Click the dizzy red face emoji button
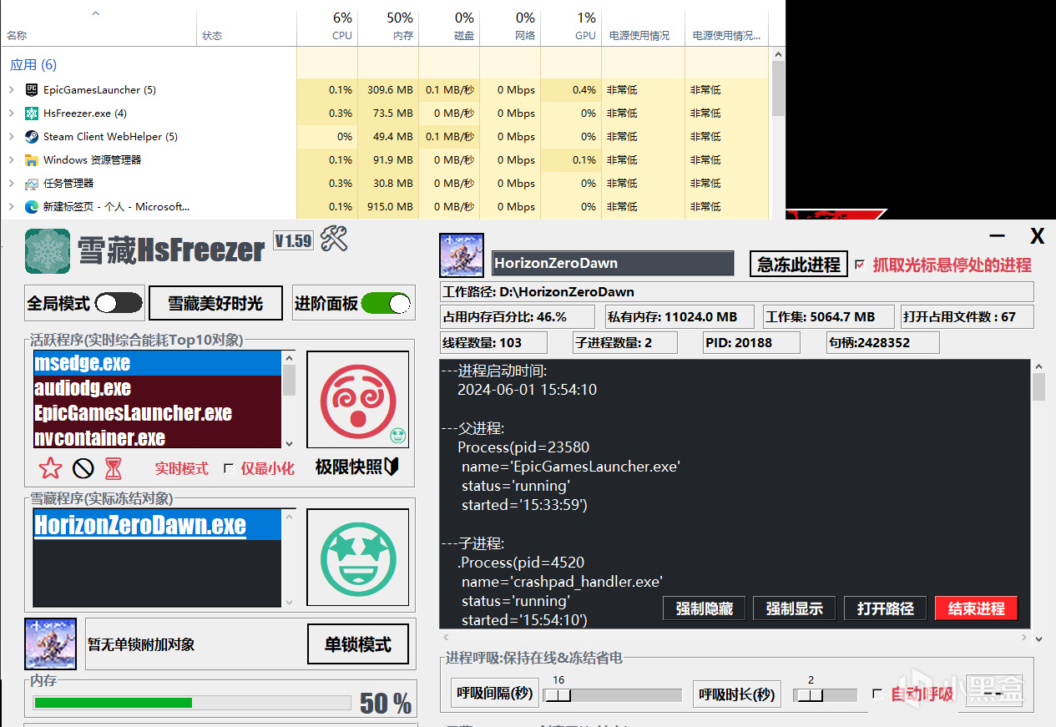This screenshot has height=727, width=1056. (357, 399)
